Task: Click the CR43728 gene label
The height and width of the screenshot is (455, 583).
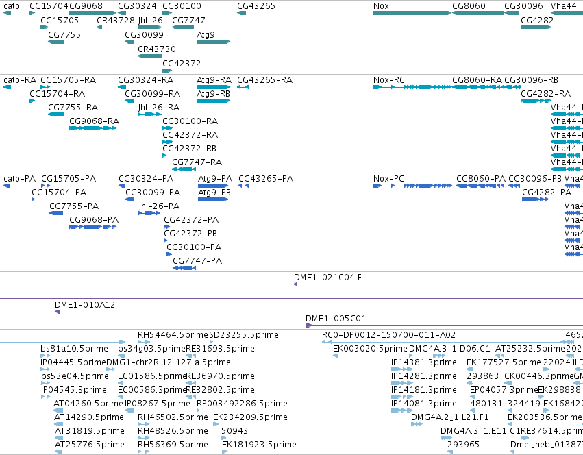Action: 116,21
